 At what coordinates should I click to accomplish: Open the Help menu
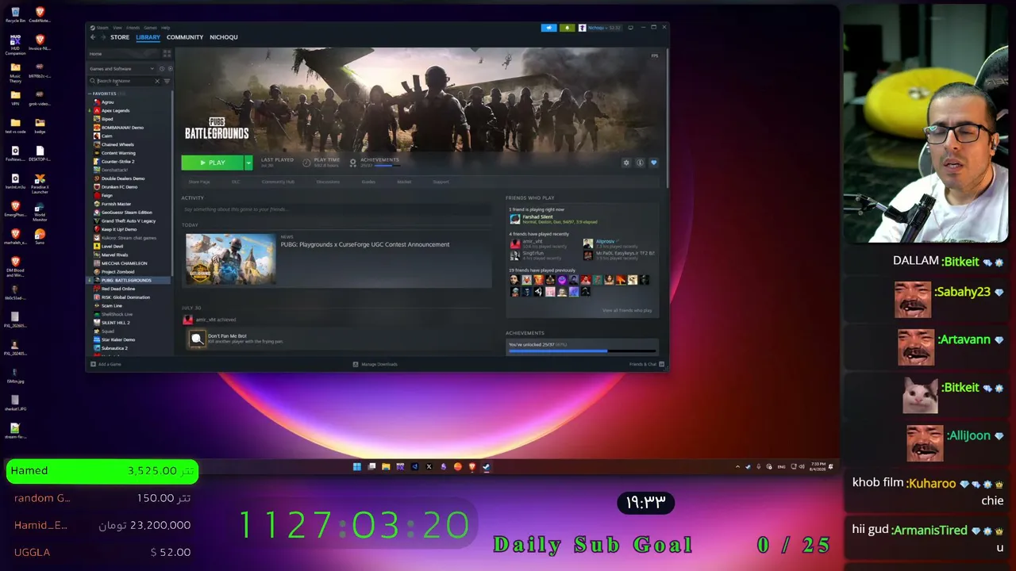click(x=166, y=28)
